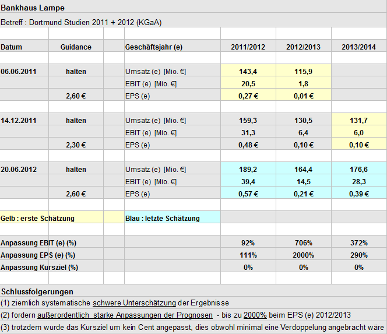Click the 'Guidance' column header
The image size is (387, 334).
click(76, 47)
